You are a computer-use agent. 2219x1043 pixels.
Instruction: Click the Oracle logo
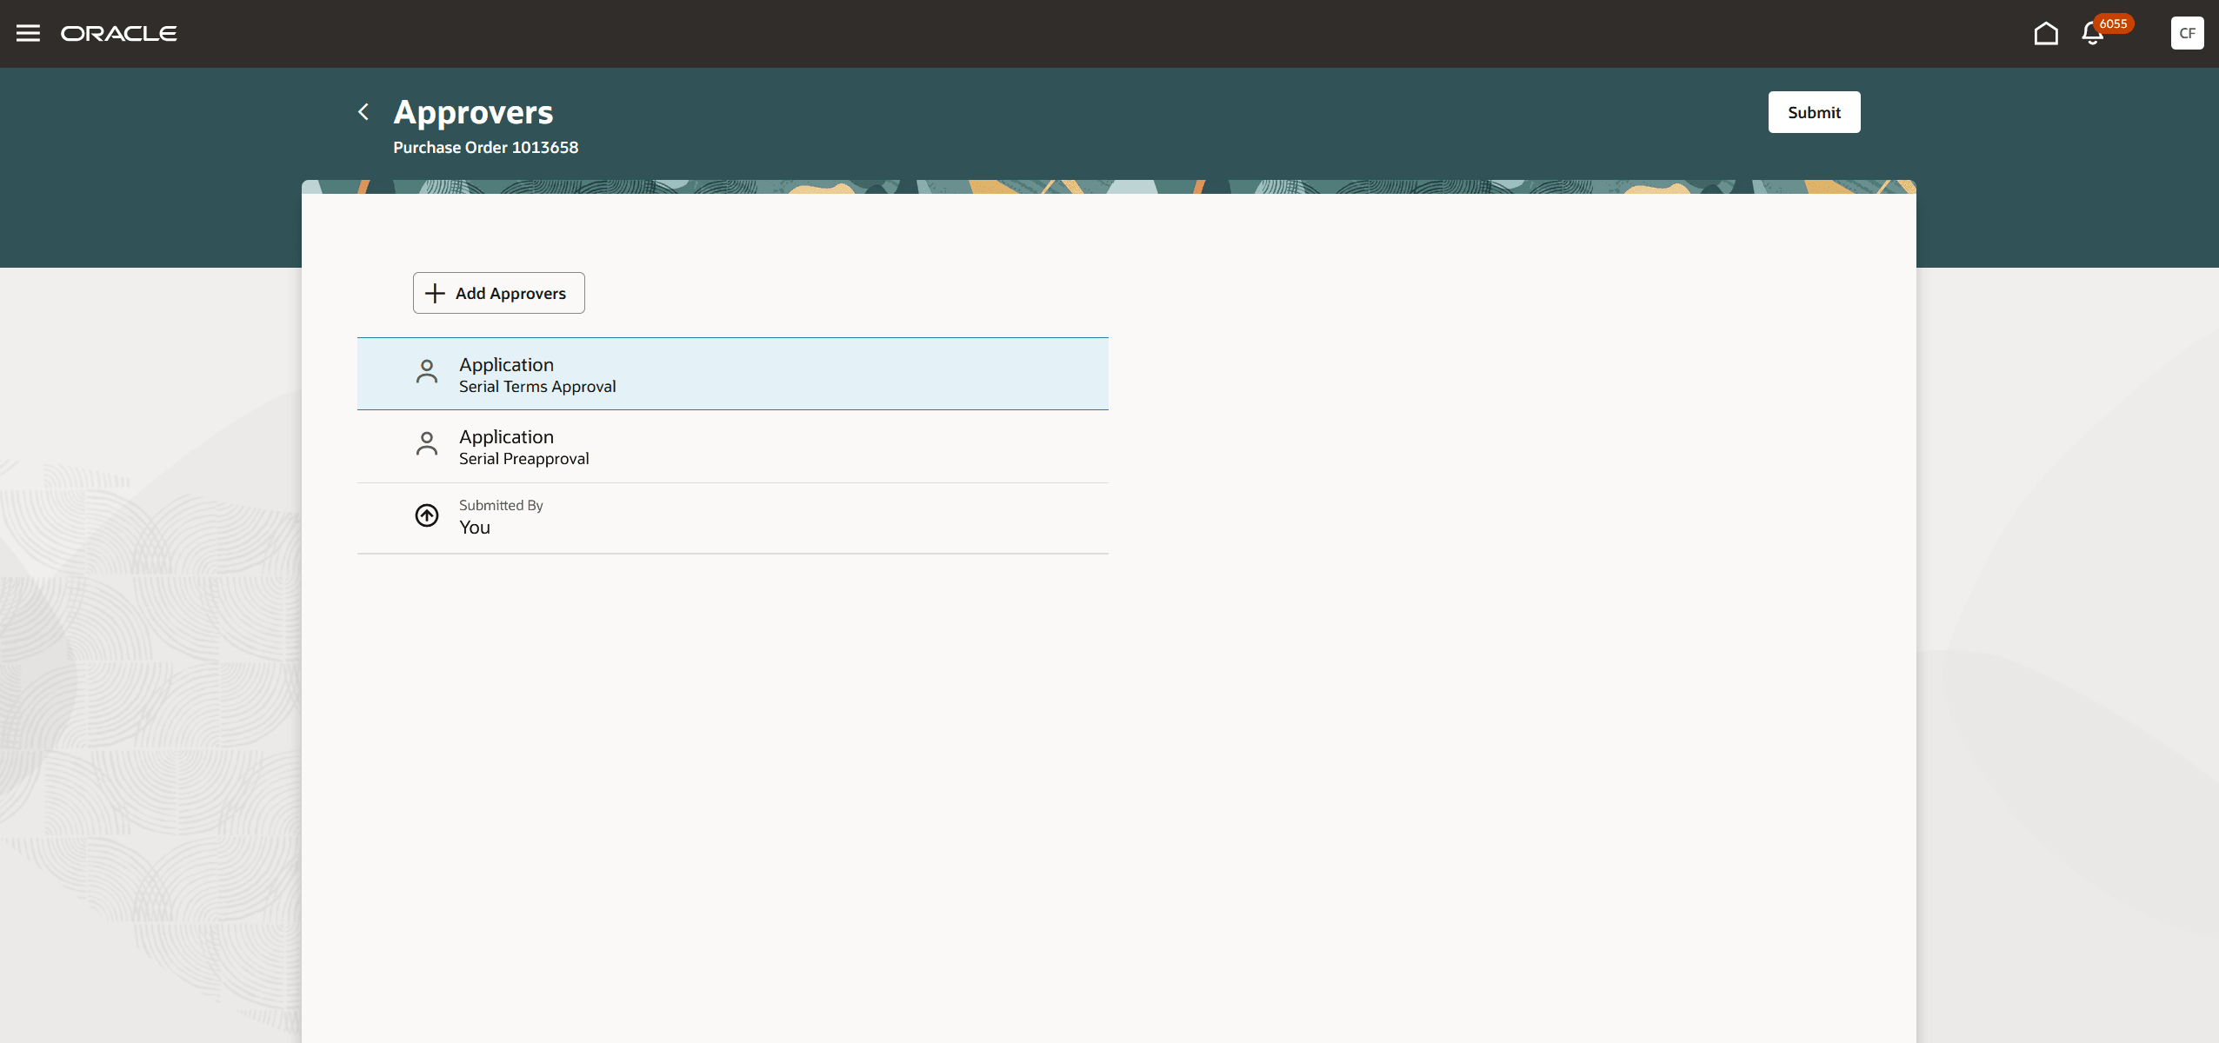click(119, 33)
